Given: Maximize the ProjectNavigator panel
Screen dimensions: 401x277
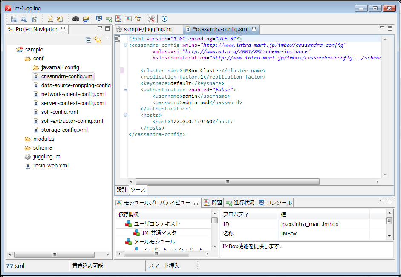Looking at the screenshot, I should tap(107, 28).
